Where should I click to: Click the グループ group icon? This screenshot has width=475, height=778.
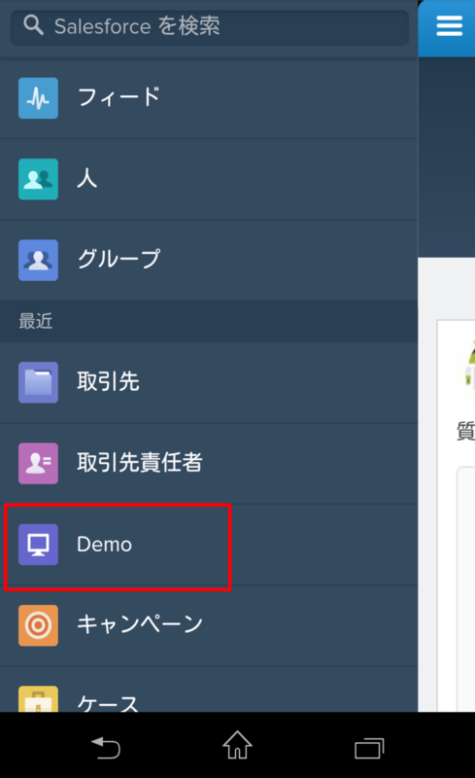pos(38,260)
